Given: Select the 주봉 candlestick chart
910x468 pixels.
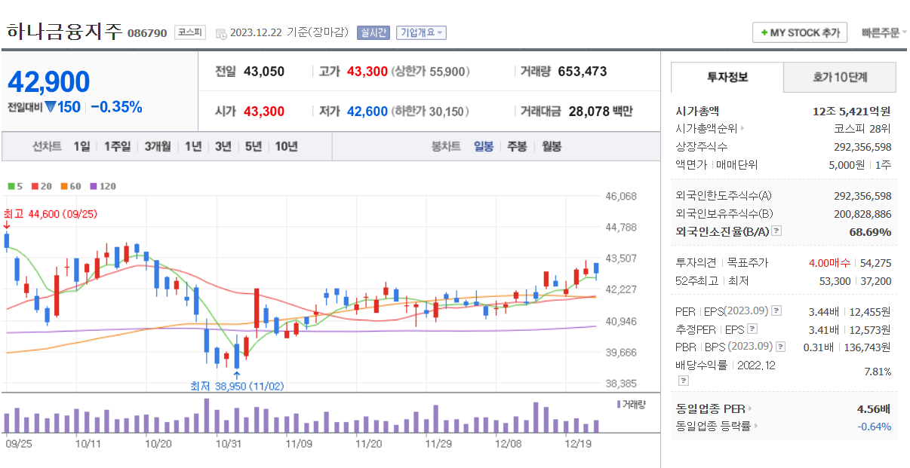Looking at the screenshot, I should point(517,147).
